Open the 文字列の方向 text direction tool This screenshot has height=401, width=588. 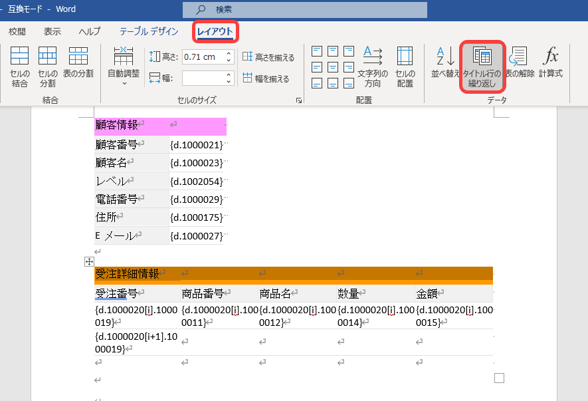[x=373, y=67]
